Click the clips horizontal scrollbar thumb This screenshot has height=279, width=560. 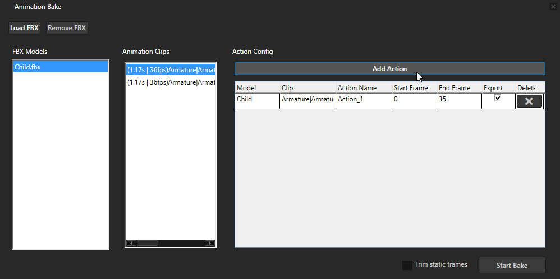[x=148, y=243]
